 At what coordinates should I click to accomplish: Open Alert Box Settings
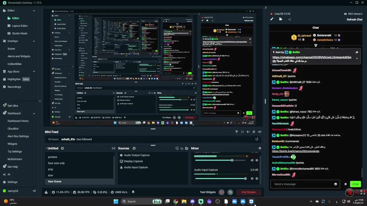(x=18, y=136)
